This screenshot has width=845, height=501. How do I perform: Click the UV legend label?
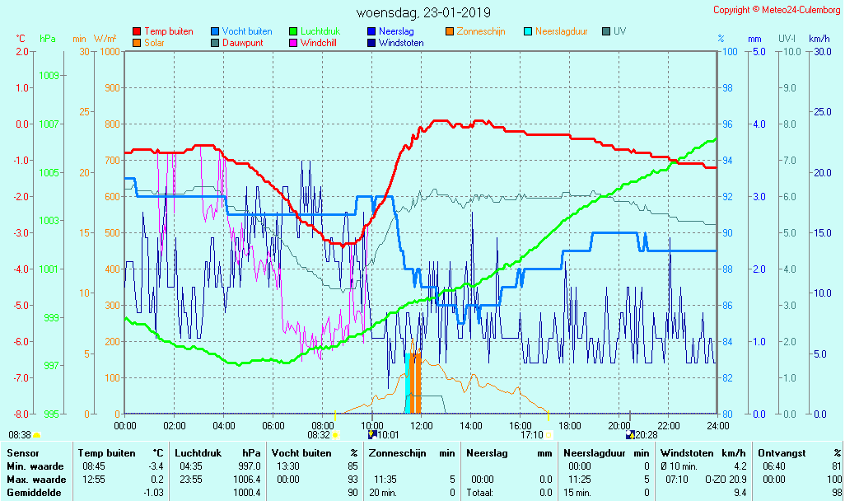click(620, 31)
